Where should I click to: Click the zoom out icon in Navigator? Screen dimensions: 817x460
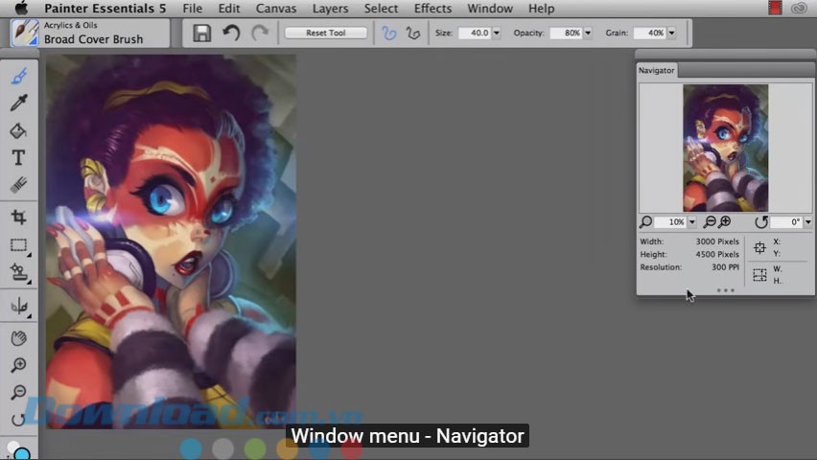tap(711, 222)
